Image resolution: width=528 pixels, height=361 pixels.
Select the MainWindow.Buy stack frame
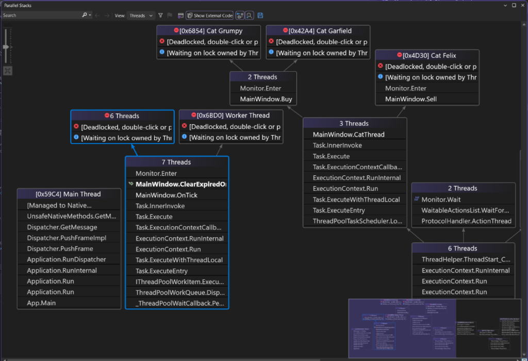[x=263, y=99]
